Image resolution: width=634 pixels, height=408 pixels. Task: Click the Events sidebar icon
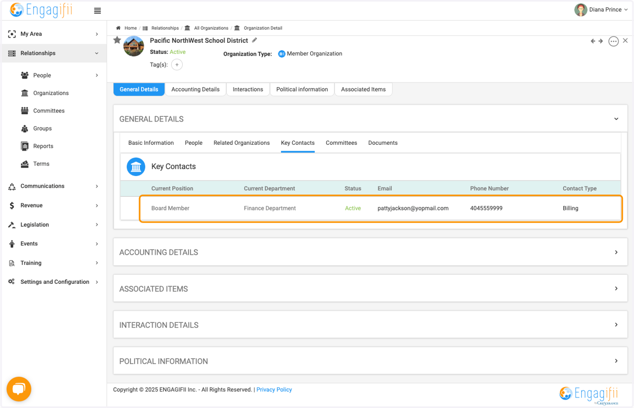click(x=12, y=244)
